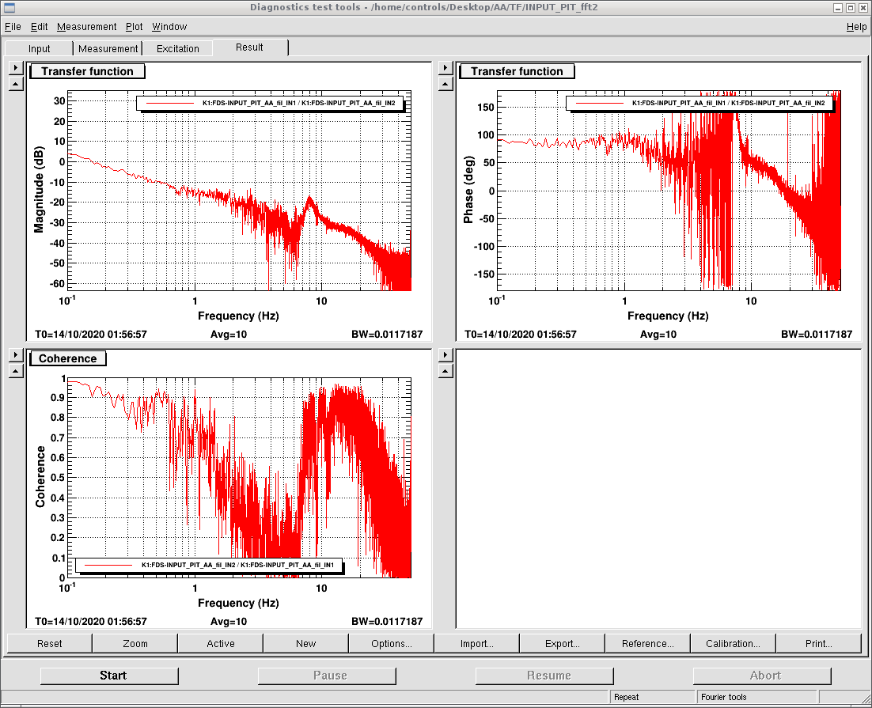This screenshot has width=872, height=708.
Task: Open the Edit menu
Action: (39, 27)
